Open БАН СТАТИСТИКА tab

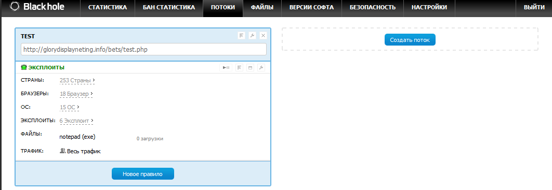[x=169, y=7]
